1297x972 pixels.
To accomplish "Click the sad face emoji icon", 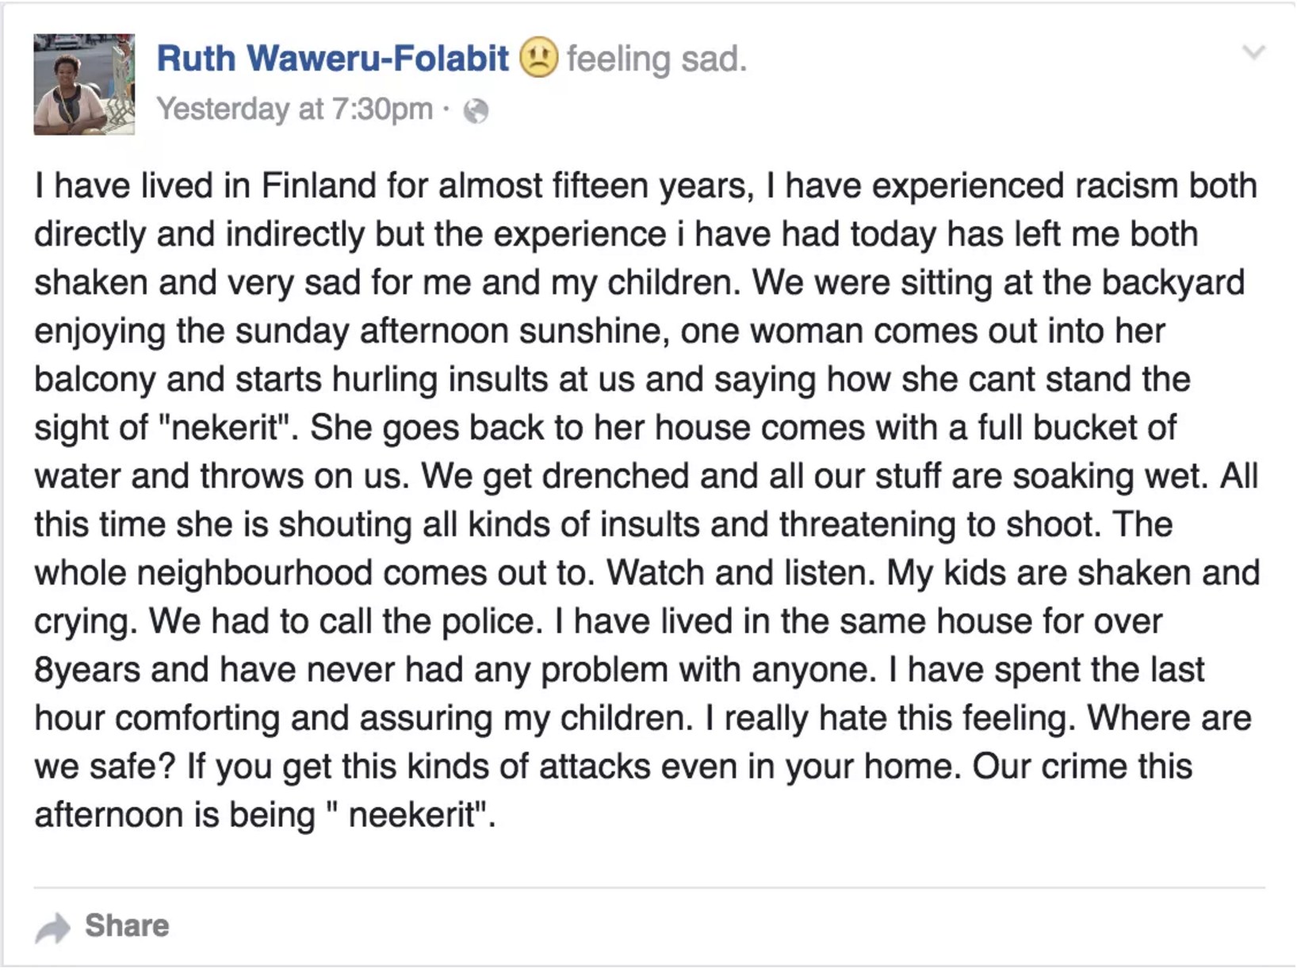I will click(x=538, y=59).
